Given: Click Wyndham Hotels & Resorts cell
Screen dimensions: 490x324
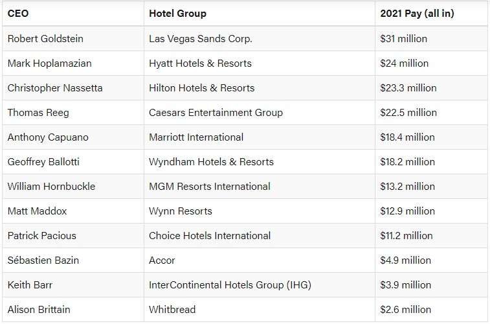Looking at the screenshot, I should click(260, 162).
